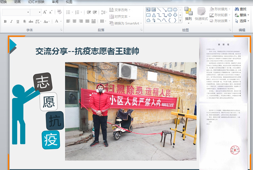Justify the paragraph text
This screenshot has height=170, width=253.
(87, 21)
